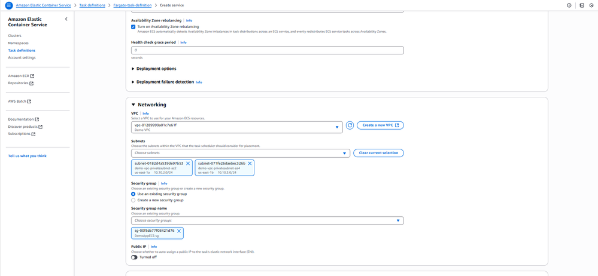
Task: Open the VPC dropdown
Action: pos(237,127)
